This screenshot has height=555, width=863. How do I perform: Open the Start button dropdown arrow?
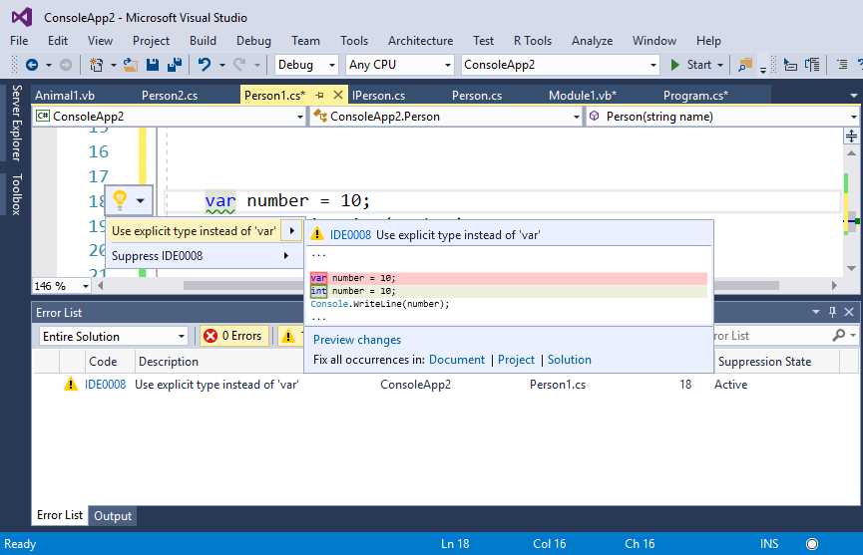(720, 65)
